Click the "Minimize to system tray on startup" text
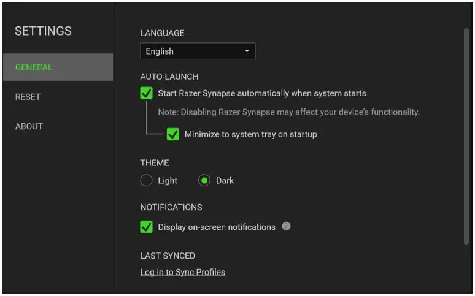This screenshot has height=296, width=475. coord(250,134)
